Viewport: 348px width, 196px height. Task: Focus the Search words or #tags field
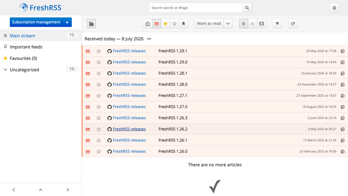(x=196, y=8)
